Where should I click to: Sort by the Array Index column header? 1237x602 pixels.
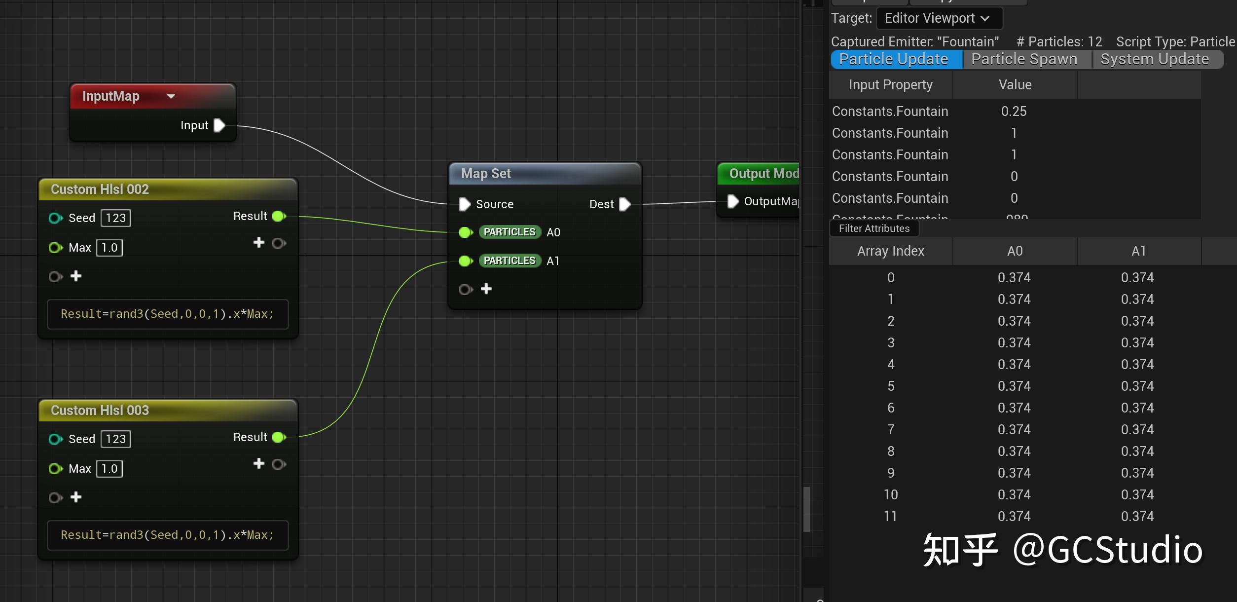tap(890, 251)
